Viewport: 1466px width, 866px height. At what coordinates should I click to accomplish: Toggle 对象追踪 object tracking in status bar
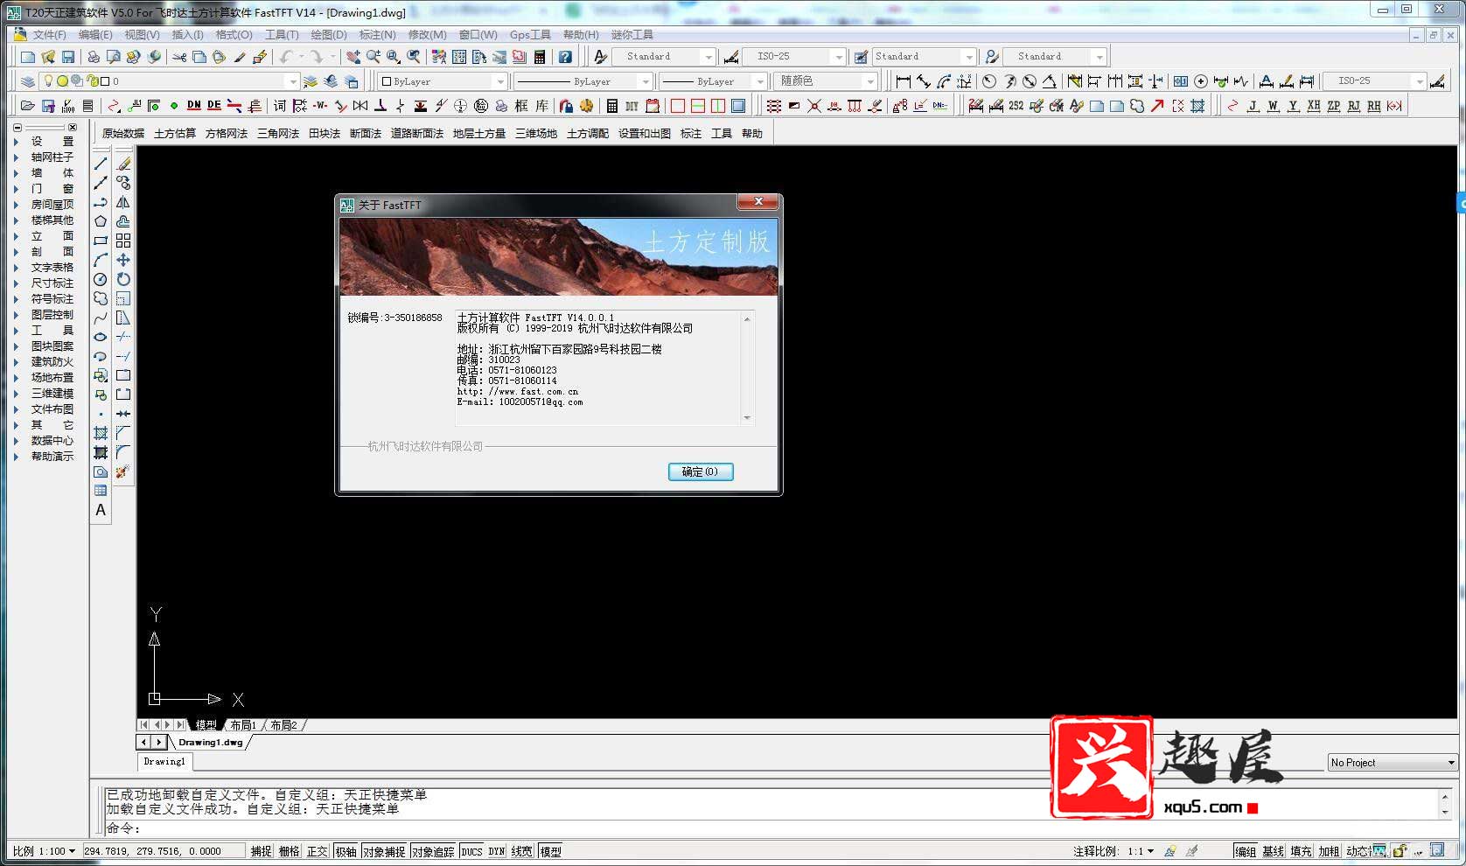[x=433, y=851]
